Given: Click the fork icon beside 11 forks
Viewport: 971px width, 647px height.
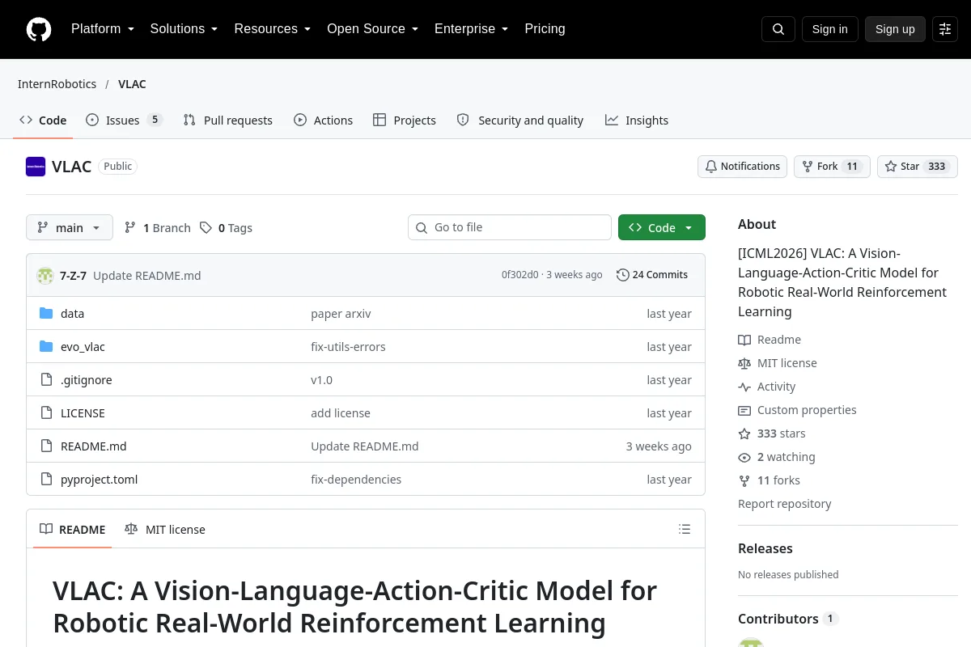Looking at the screenshot, I should (x=744, y=481).
